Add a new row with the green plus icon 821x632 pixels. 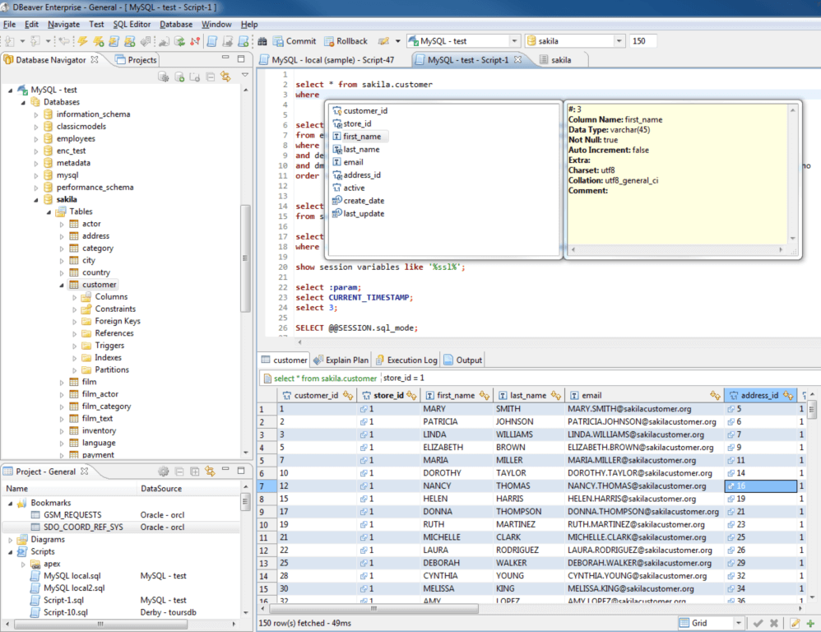click(x=812, y=623)
